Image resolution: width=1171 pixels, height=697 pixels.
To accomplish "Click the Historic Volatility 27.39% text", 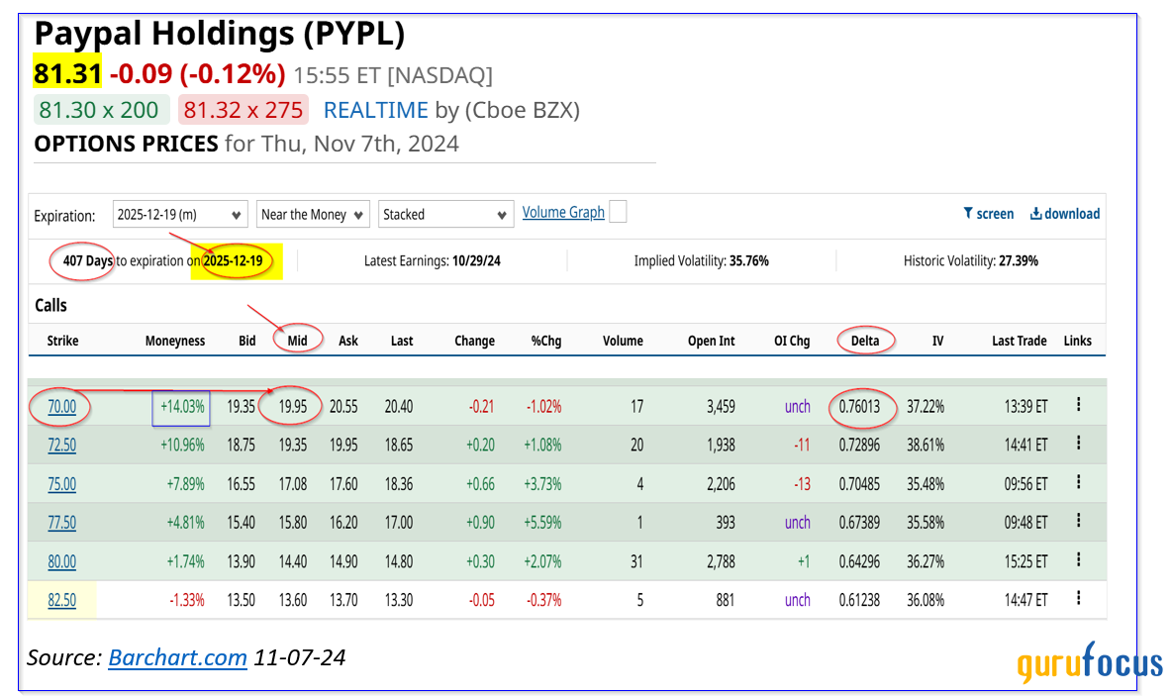I will coord(971,260).
